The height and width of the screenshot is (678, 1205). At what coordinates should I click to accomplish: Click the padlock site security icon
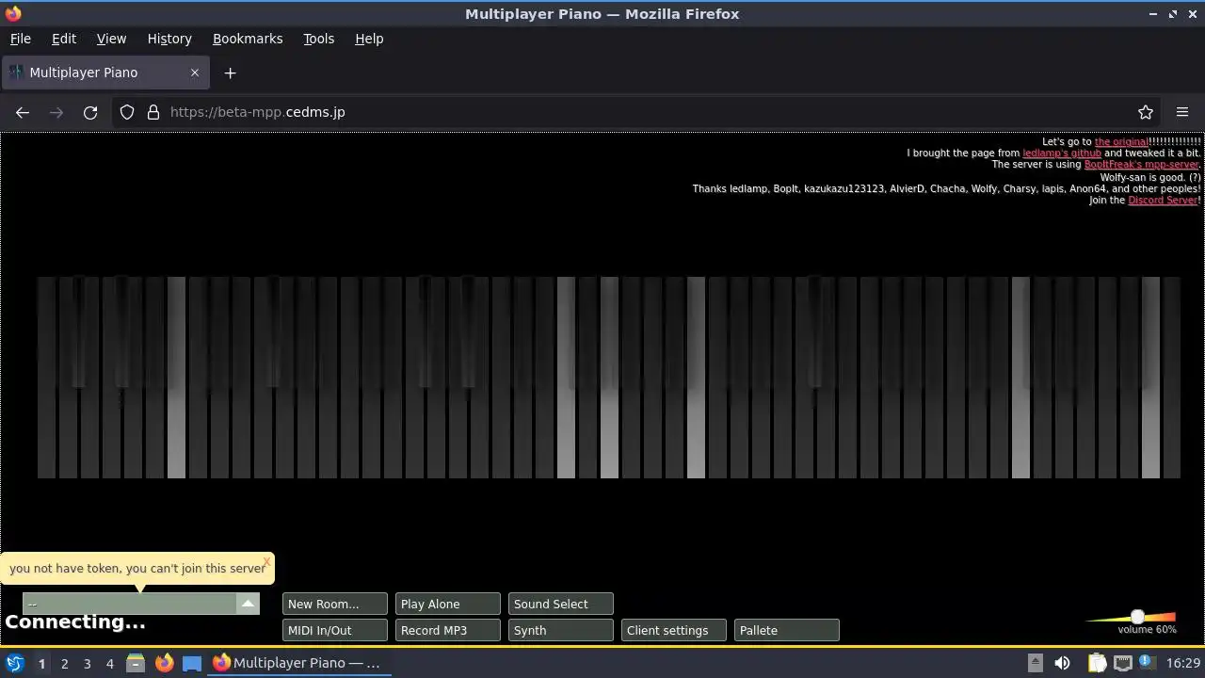pos(153,112)
